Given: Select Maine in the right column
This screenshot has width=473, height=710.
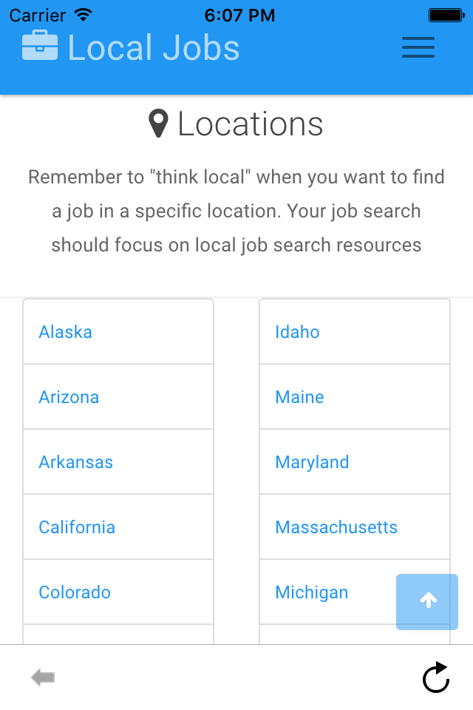Looking at the screenshot, I should [299, 397].
